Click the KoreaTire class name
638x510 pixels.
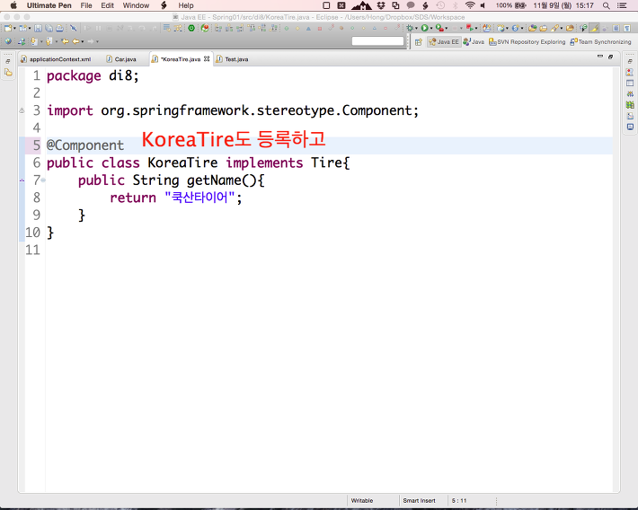pos(182,163)
